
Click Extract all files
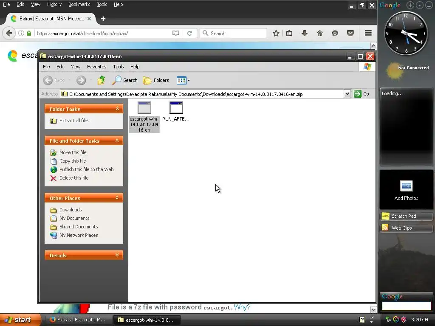click(x=70, y=121)
